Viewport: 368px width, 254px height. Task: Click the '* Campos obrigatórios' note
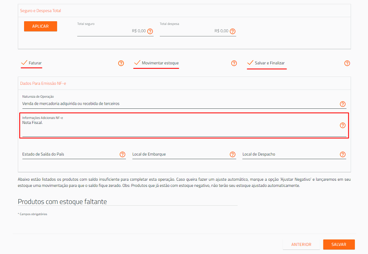coord(32,214)
